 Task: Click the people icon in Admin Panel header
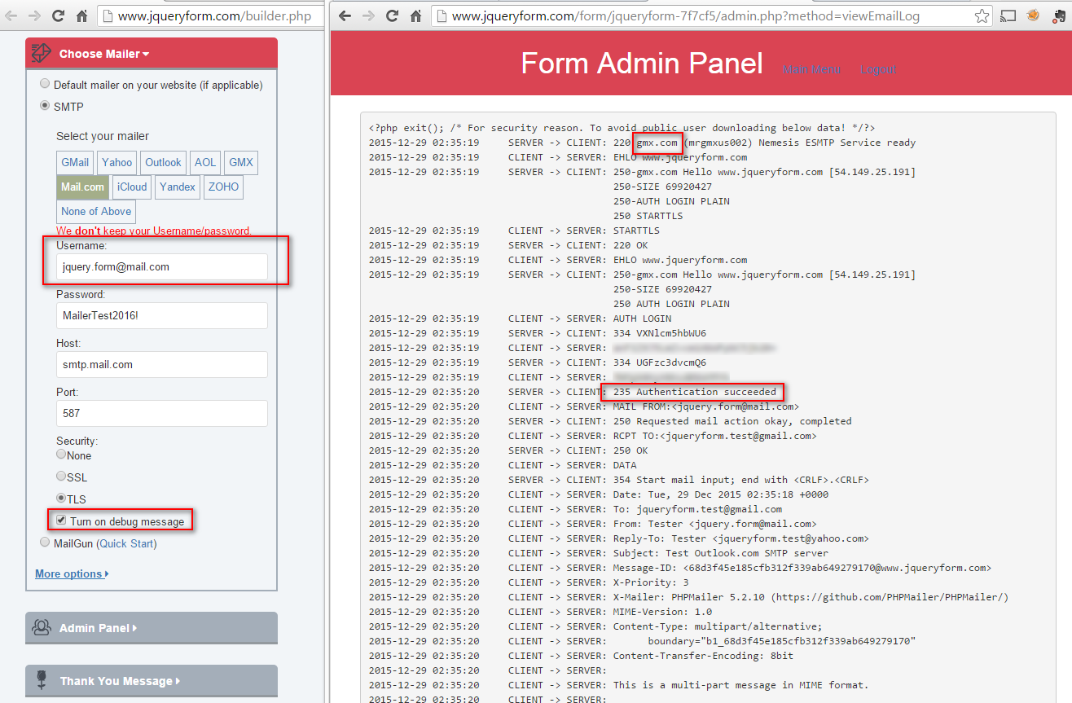click(x=41, y=628)
